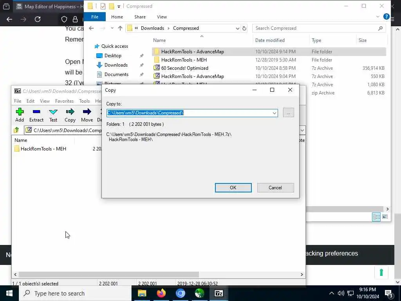Reload the browser page
401x301 pixels.
click(x=38, y=19)
